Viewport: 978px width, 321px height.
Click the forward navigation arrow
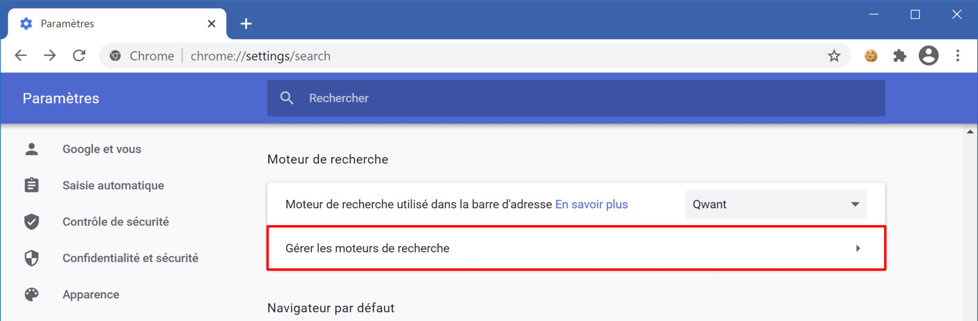51,55
